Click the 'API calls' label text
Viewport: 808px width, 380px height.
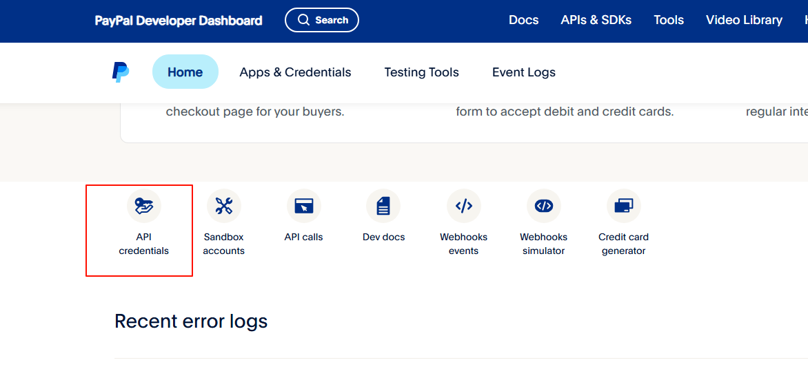coord(303,237)
